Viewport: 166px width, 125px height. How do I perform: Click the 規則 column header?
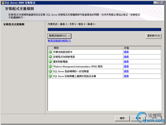tap(88, 48)
